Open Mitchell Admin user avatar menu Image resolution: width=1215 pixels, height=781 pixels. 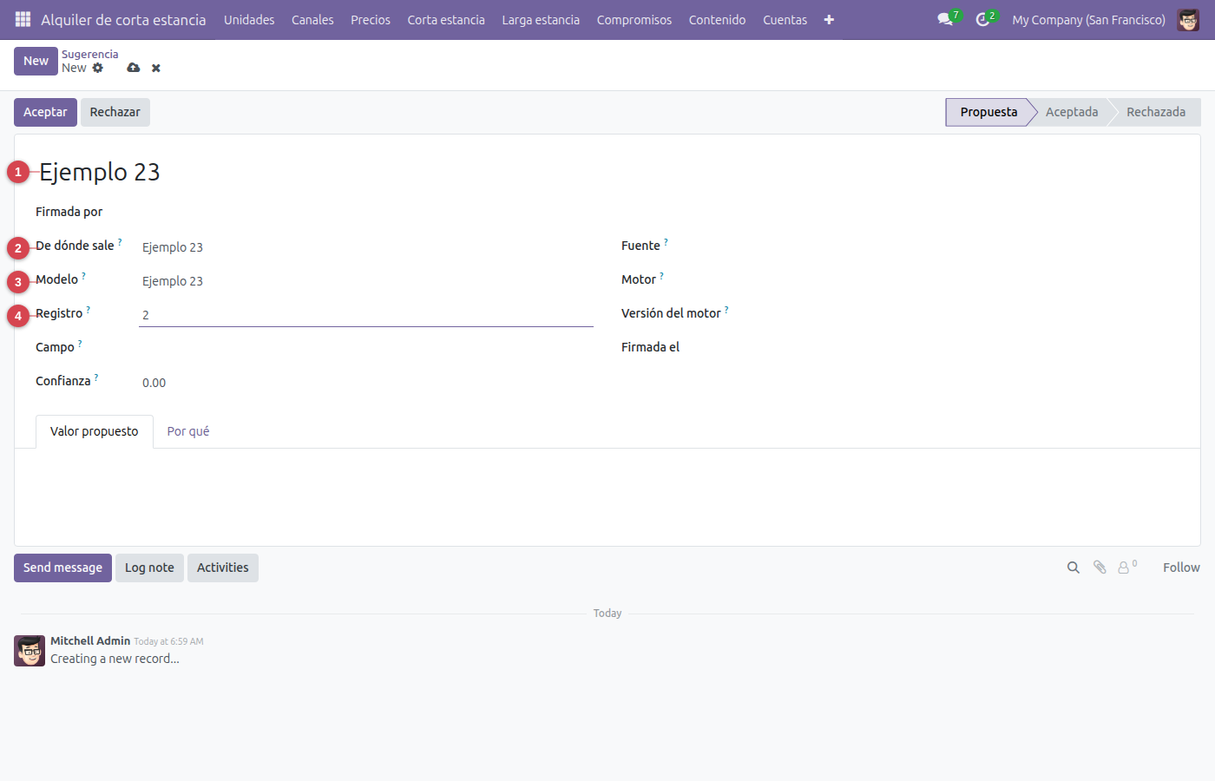pyautogui.click(x=1188, y=19)
